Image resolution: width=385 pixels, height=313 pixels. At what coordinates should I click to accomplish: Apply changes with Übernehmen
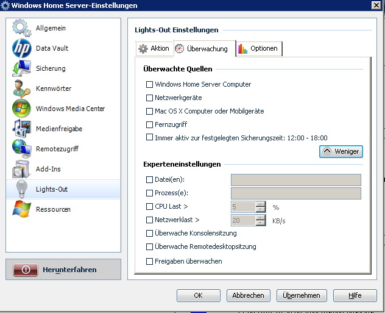coord(302,295)
